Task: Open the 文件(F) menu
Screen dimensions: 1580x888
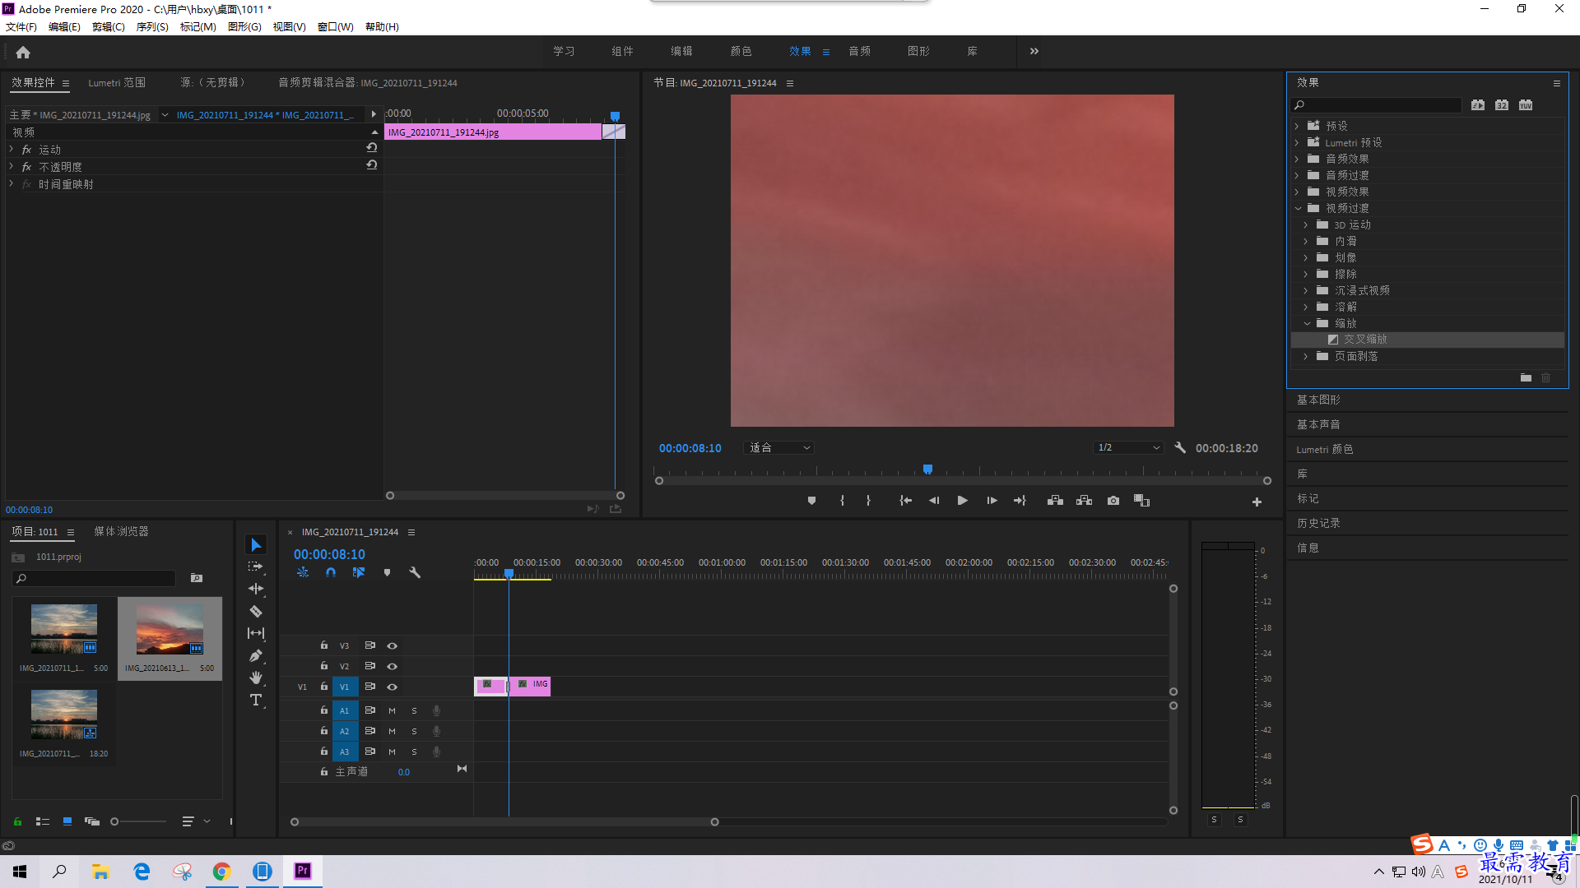Action: [x=21, y=27]
